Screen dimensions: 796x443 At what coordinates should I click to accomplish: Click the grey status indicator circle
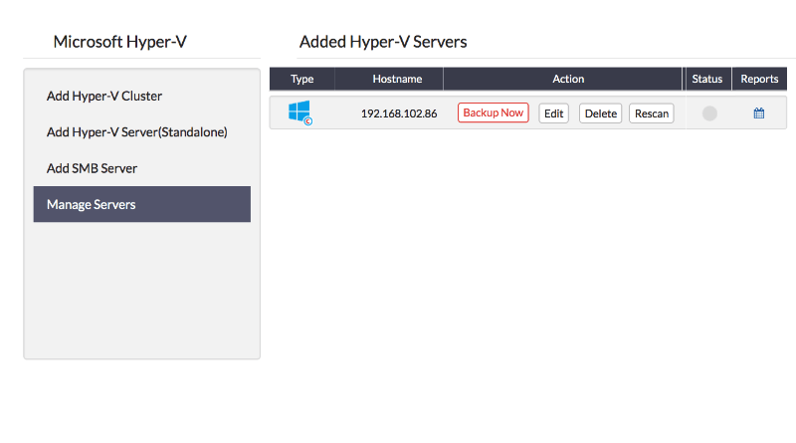(709, 113)
